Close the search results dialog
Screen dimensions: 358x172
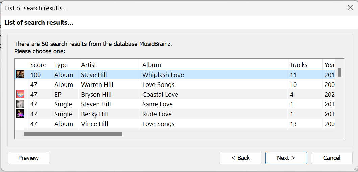click(x=350, y=8)
